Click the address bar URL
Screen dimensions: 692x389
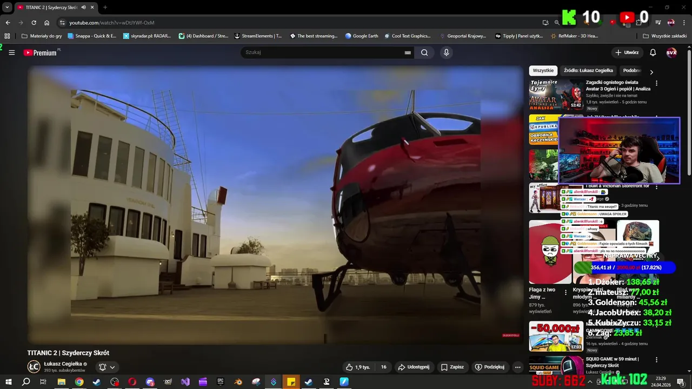[x=112, y=23]
